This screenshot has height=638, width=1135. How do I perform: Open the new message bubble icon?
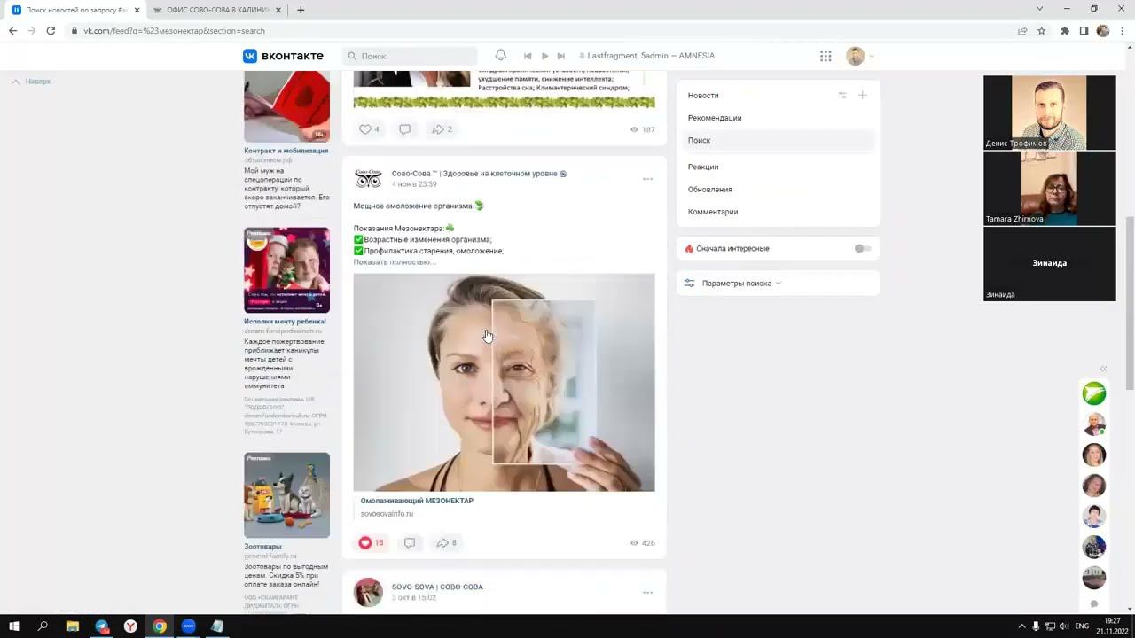pyautogui.click(x=1094, y=604)
